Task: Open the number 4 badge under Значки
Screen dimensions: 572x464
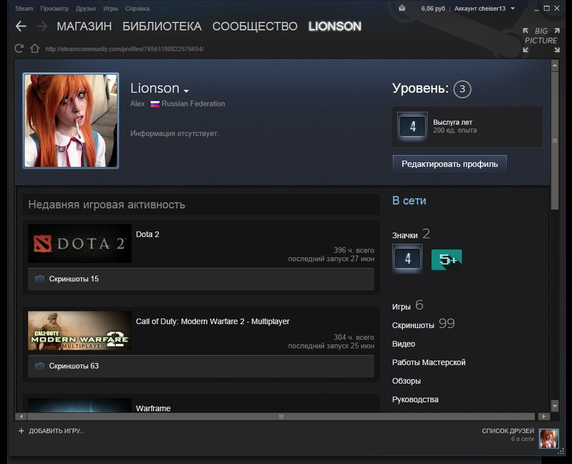Action: pos(407,259)
